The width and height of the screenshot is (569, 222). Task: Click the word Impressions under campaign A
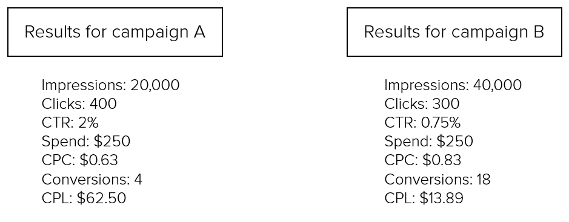[84, 85]
